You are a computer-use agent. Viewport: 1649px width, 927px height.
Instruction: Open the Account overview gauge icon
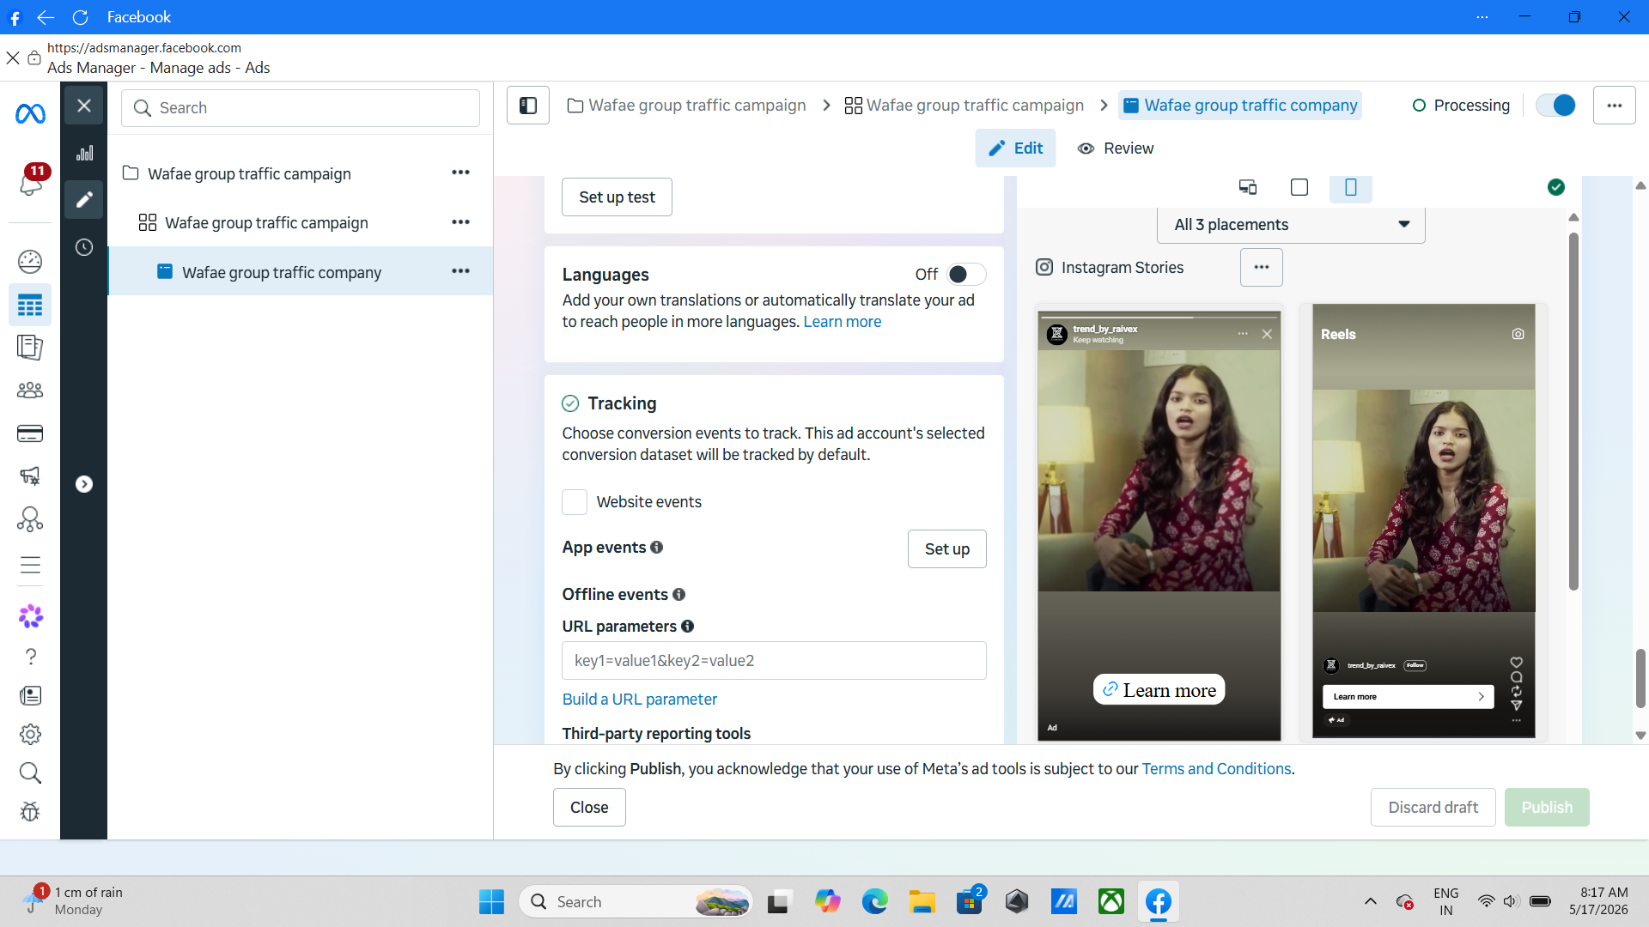click(x=30, y=261)
